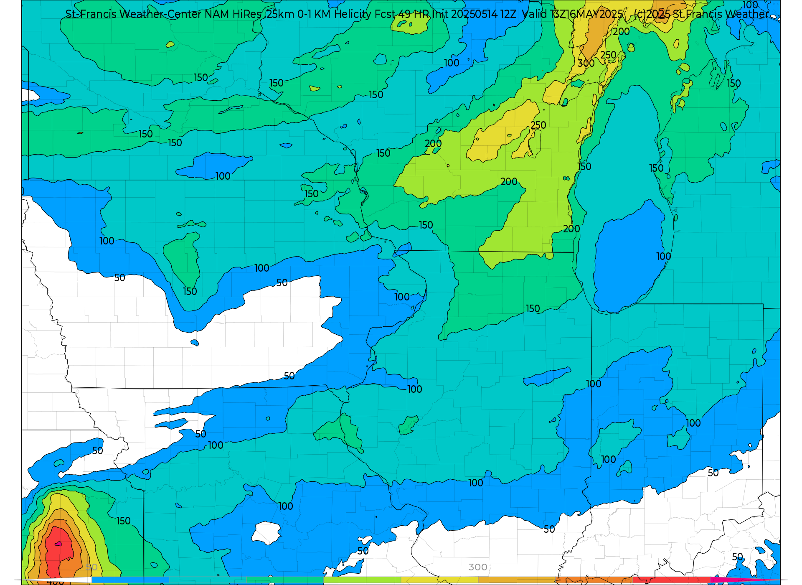Select the blue segment of the color bar

pos(130,580)
